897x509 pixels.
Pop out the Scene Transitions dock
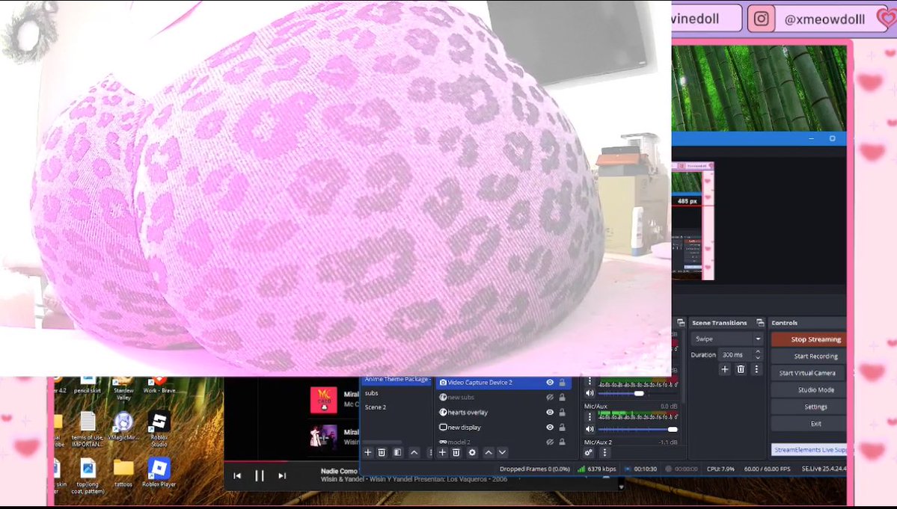coord(759,323)
